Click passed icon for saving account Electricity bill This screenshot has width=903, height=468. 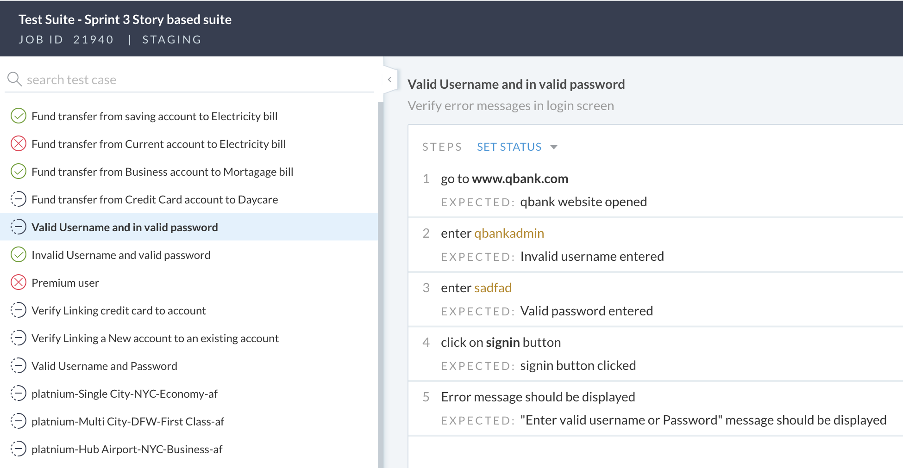[x=19, y=116]
